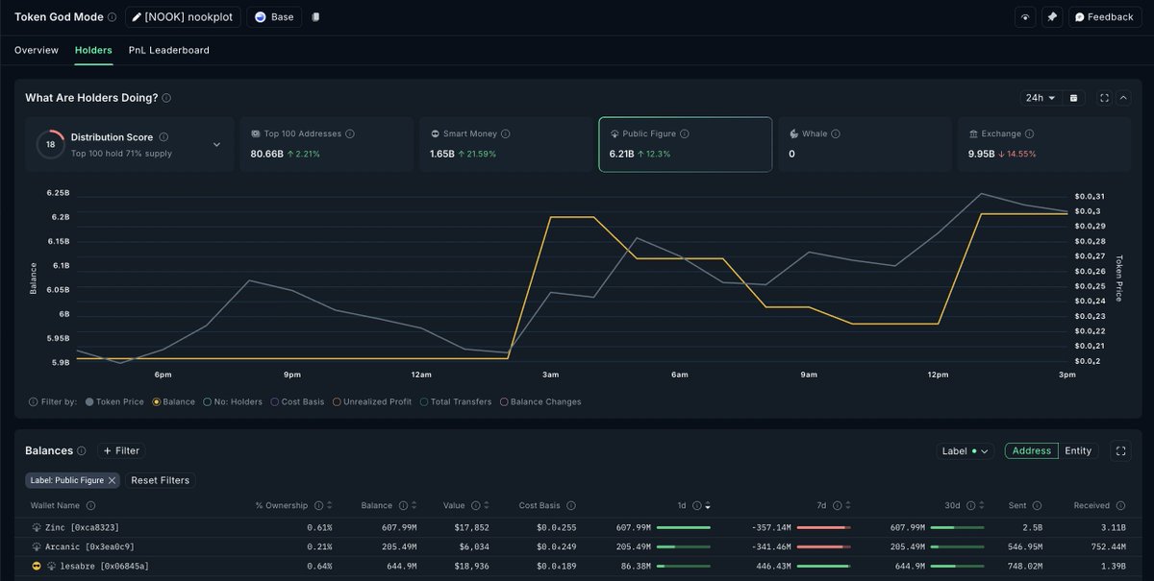Image resolution: width=1154 pixels, height=581 pixels.
Task: Pin this token page with pin icon
Action: coord(1052,17)
